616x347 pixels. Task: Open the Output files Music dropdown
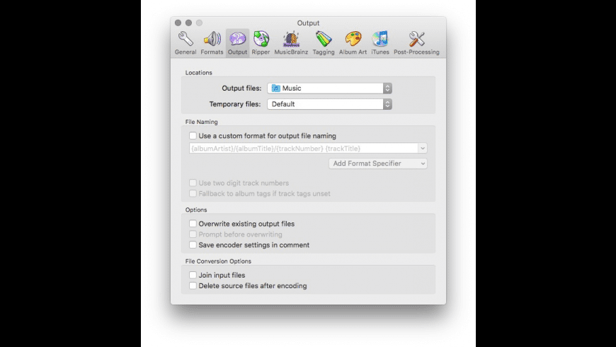(330, 88)
